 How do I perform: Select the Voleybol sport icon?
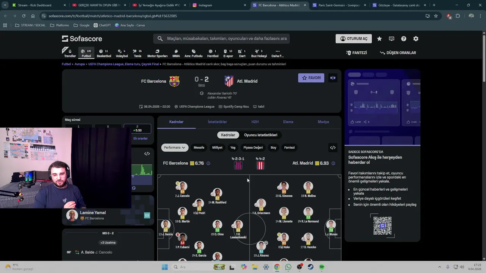[x=121, y=53]
